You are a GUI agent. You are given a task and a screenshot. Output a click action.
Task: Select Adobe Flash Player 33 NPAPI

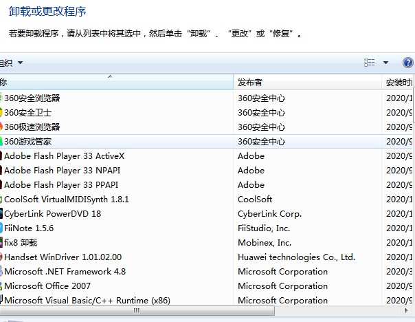(60, 170)
